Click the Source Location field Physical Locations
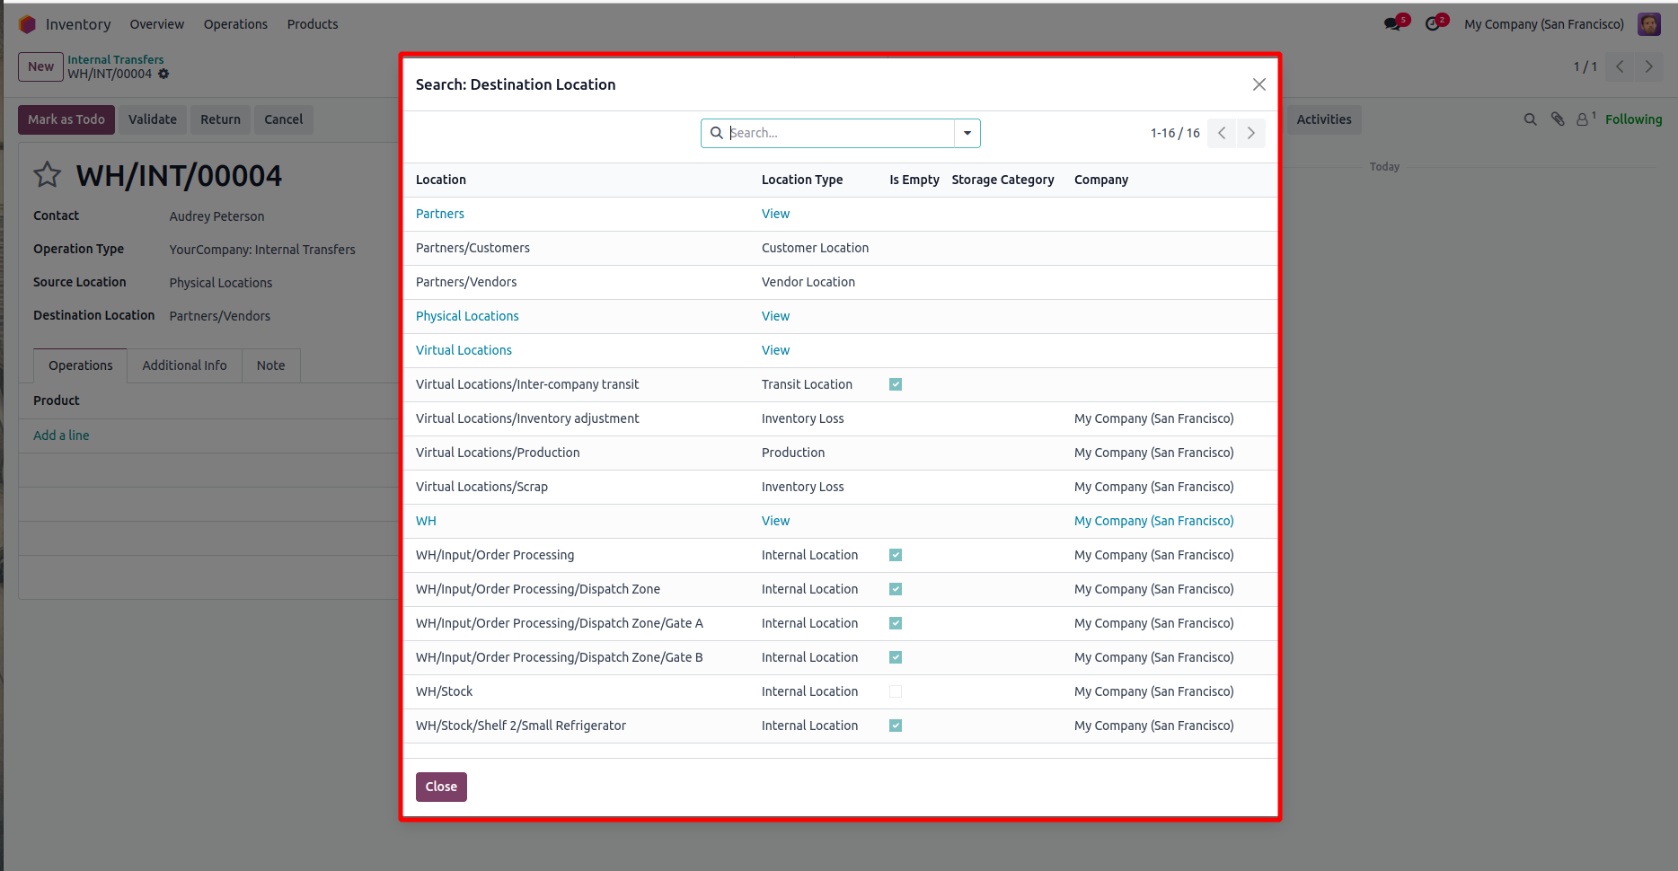 (220, 283)
